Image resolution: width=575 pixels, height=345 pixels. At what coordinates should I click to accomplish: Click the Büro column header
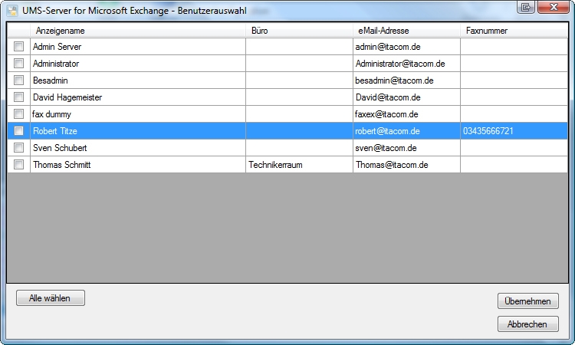point(299,31)
